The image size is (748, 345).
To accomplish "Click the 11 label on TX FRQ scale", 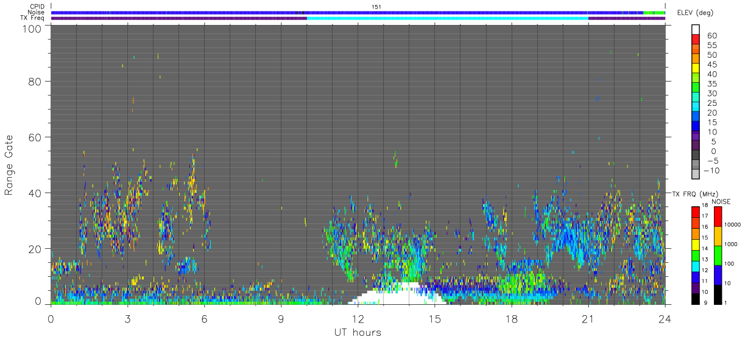I will (x=705, y=281).
